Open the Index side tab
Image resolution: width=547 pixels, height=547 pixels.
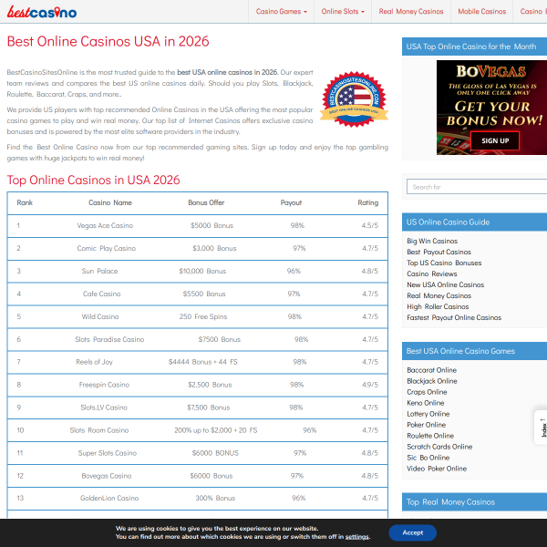(x=541, y=428)
